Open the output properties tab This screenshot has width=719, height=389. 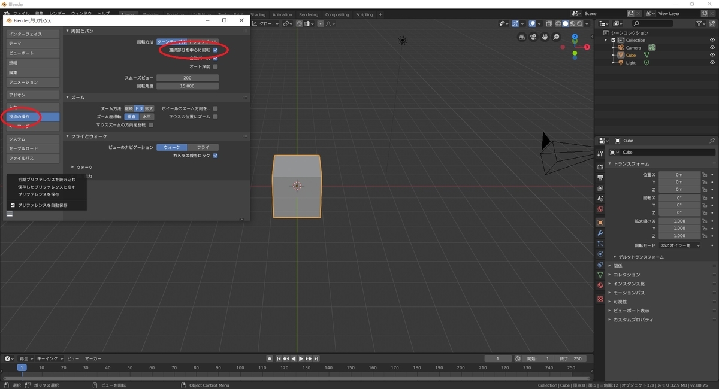click(x=600, y=178)
